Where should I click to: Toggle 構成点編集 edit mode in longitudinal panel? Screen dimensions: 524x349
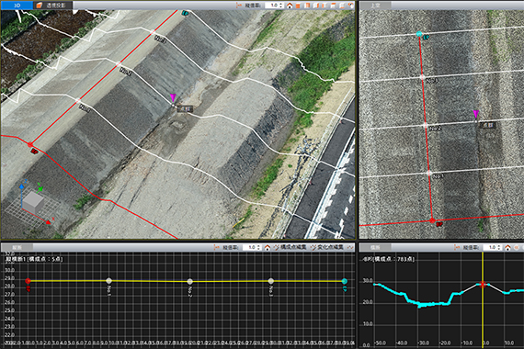tap(290, 247)
